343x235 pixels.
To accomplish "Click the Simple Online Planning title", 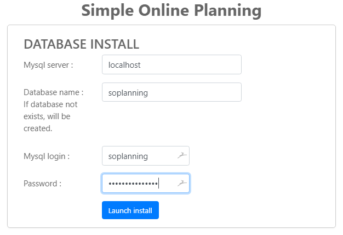I will [x=171, y=10].
